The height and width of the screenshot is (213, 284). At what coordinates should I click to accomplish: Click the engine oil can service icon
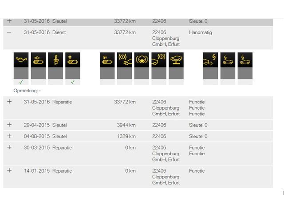tap(21, 60)
